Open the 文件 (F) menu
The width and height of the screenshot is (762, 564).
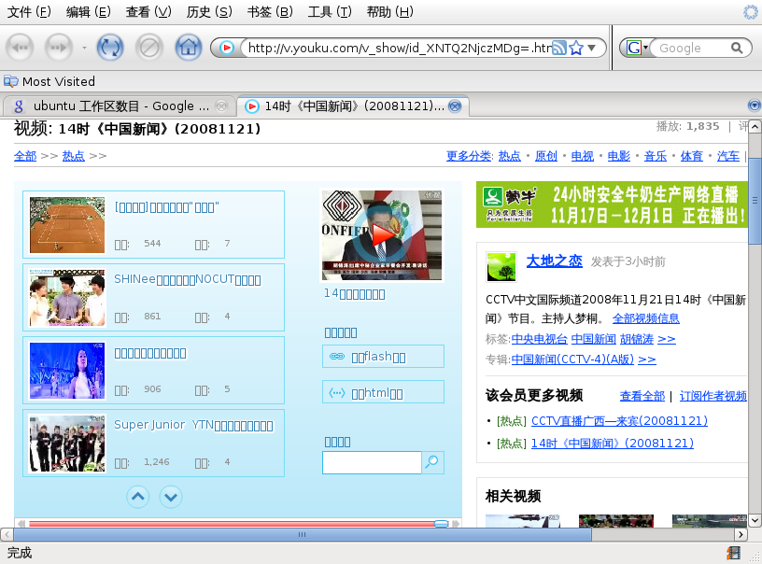(29, 11)
